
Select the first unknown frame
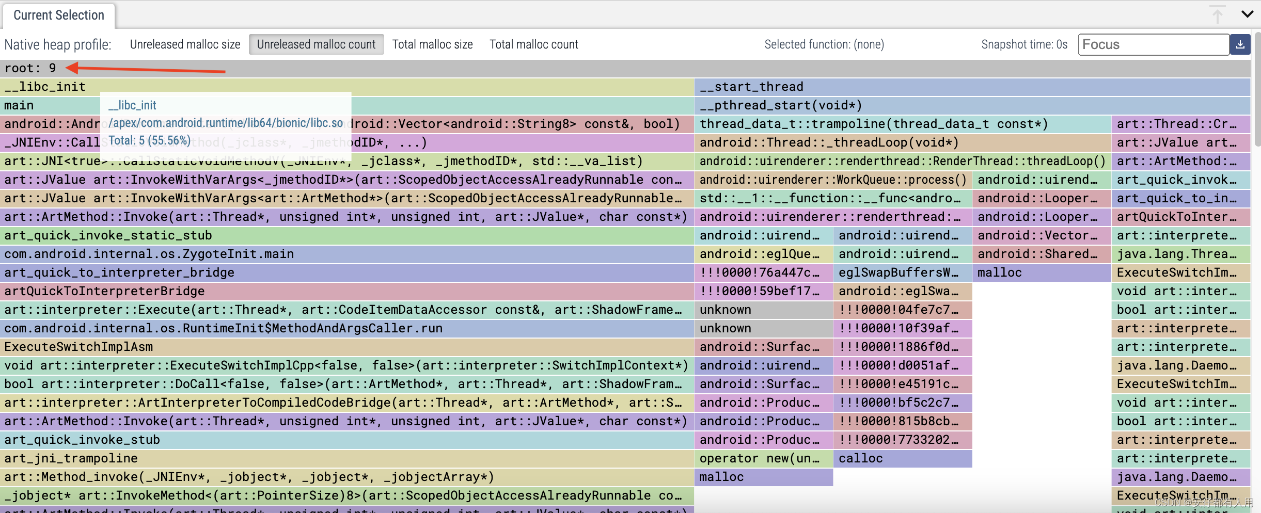click(x=764, y=310)
